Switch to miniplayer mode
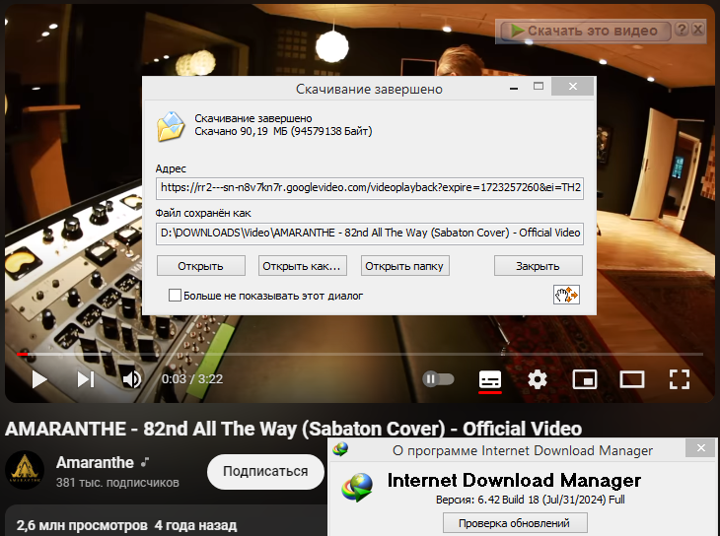Screen dimensions: 720x536 (585, 380)
